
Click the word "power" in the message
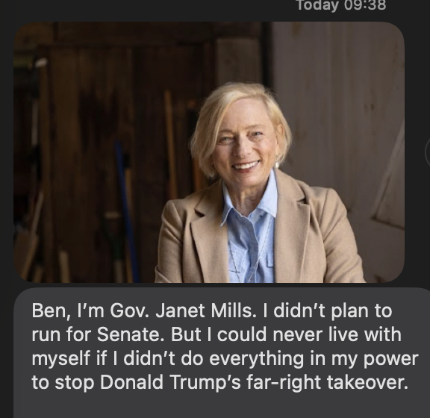click(x=390, y=359)
